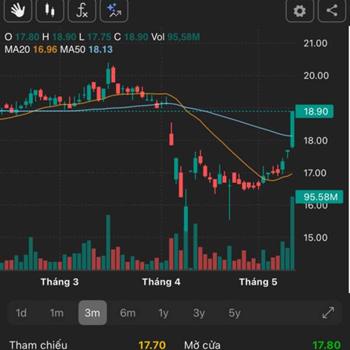This screenshot has height=350, width=350.
Task: Open the fx indicators icon
Action: point(82,10)
